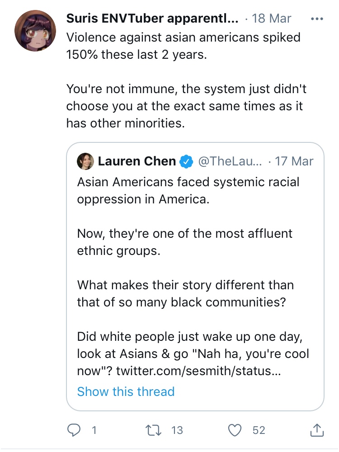Open main tweet text about violence spike
The height and width of the screenshot is (452, 339).
[x=186, y=80]
